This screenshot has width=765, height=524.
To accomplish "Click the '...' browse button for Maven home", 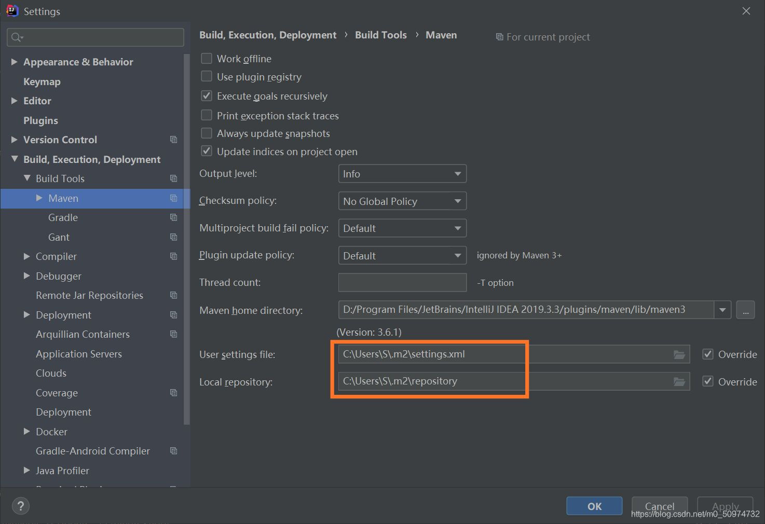I will coord(746,310).
